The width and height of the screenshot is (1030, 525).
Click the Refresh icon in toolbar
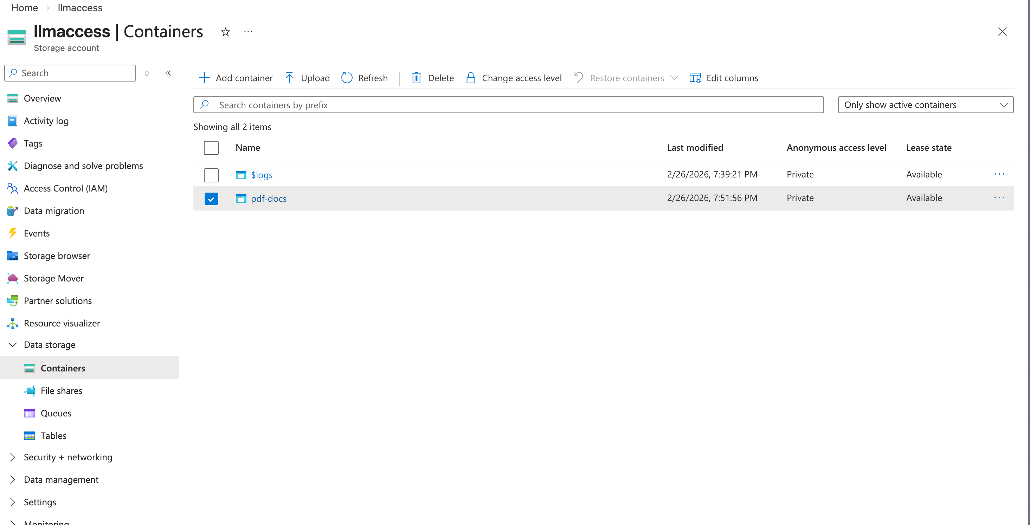tap(347, 78)
